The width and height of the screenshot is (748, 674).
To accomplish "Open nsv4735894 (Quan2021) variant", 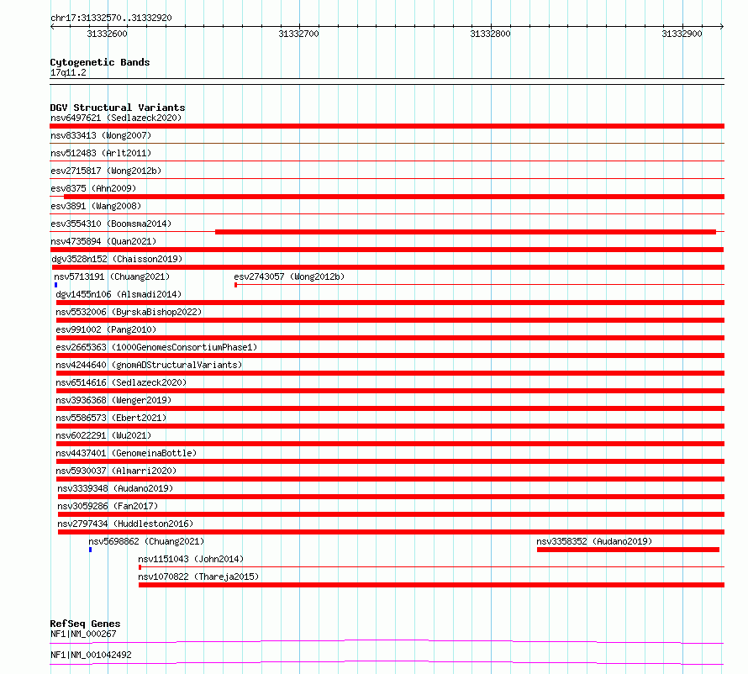I will point(103,241).
